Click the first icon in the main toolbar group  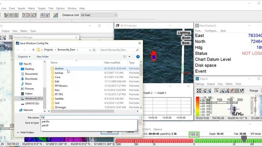[6, 15]
